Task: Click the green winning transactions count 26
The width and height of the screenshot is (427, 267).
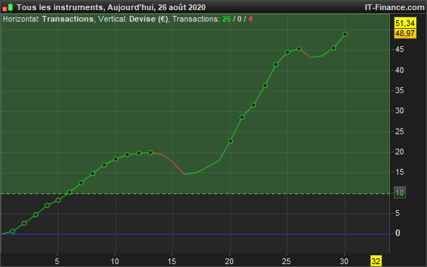Action: pyautogui.click(x=226, y=19)
